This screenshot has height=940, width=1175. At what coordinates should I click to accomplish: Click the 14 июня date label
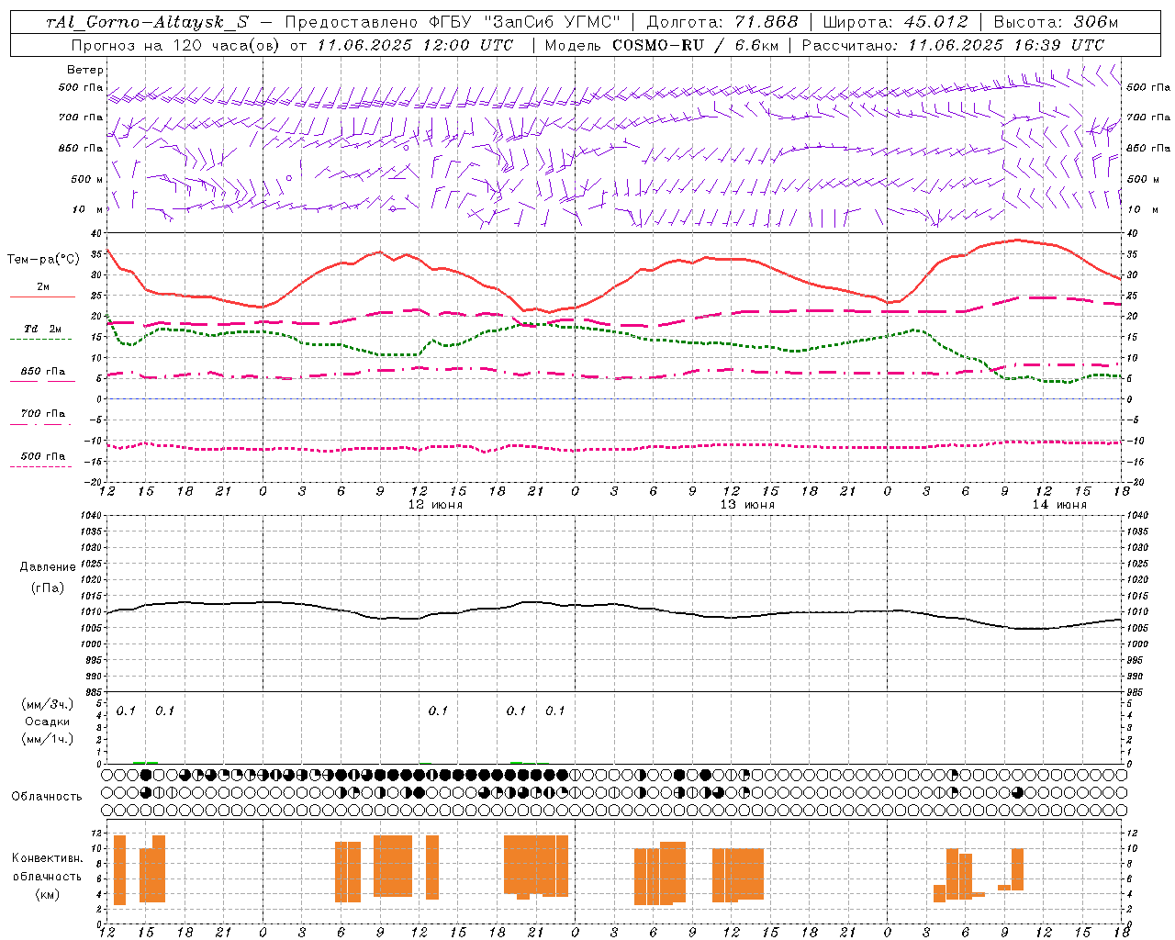(x=1058, y=505)
